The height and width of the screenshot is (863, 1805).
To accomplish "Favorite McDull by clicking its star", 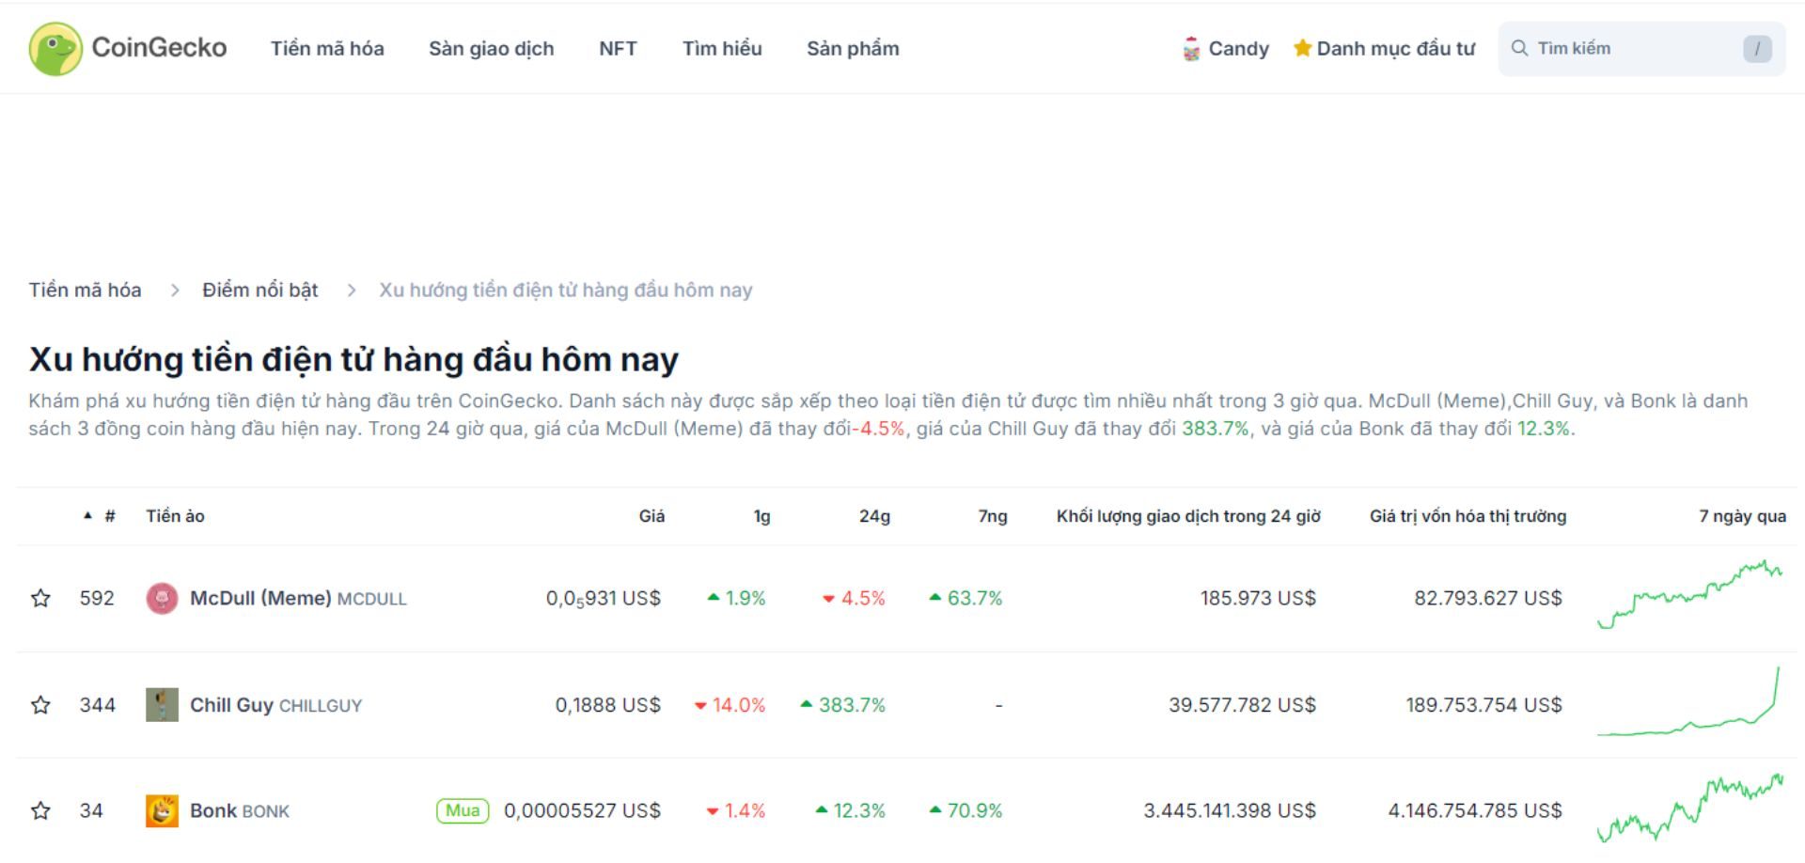I will point(39,597).
